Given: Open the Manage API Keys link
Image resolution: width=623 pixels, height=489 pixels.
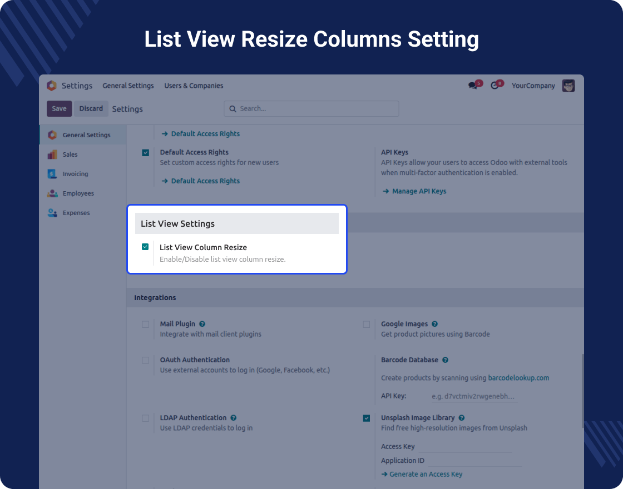Looking at the screenshot, I should point(419,191).
